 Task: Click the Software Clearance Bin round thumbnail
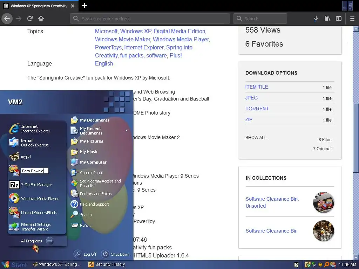point(324,231)
